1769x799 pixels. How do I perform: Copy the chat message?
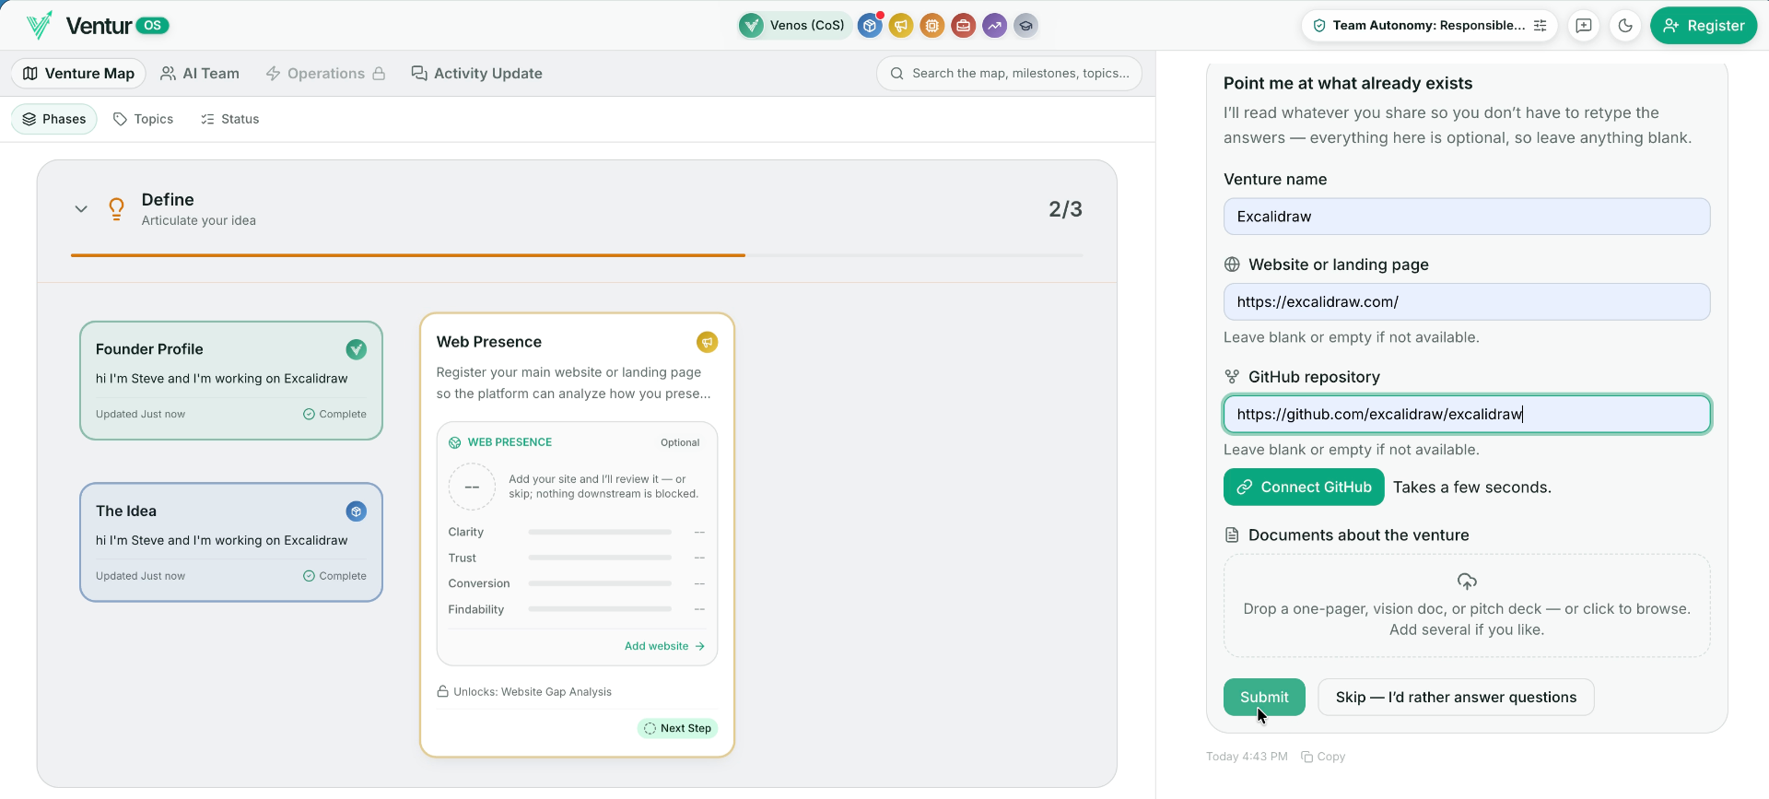tap(1323, 757)
